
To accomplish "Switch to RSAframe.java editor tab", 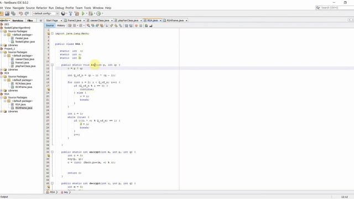I will click(x=175, y=20).
